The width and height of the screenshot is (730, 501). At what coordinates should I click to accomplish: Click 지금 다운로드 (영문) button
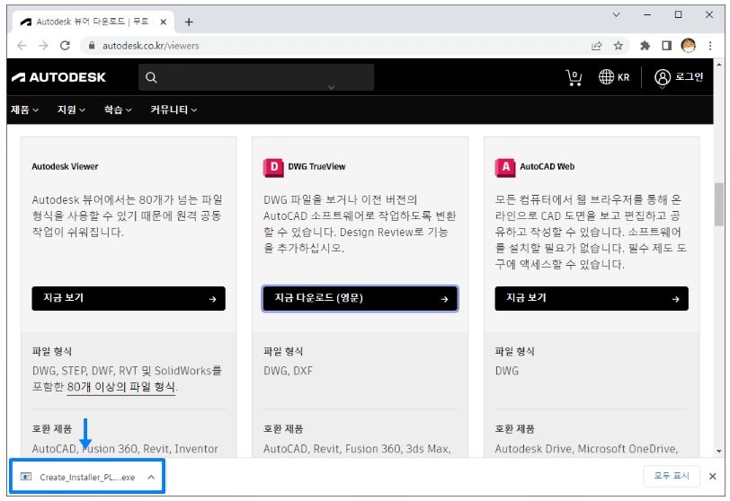coord(360,298)
